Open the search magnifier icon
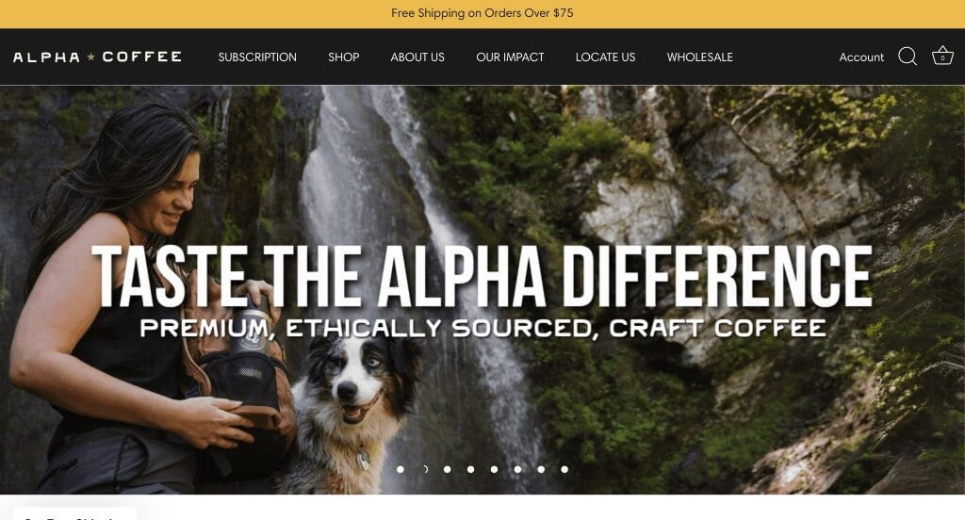The height and width of the screenshot is (520, 965). [908, 57]
